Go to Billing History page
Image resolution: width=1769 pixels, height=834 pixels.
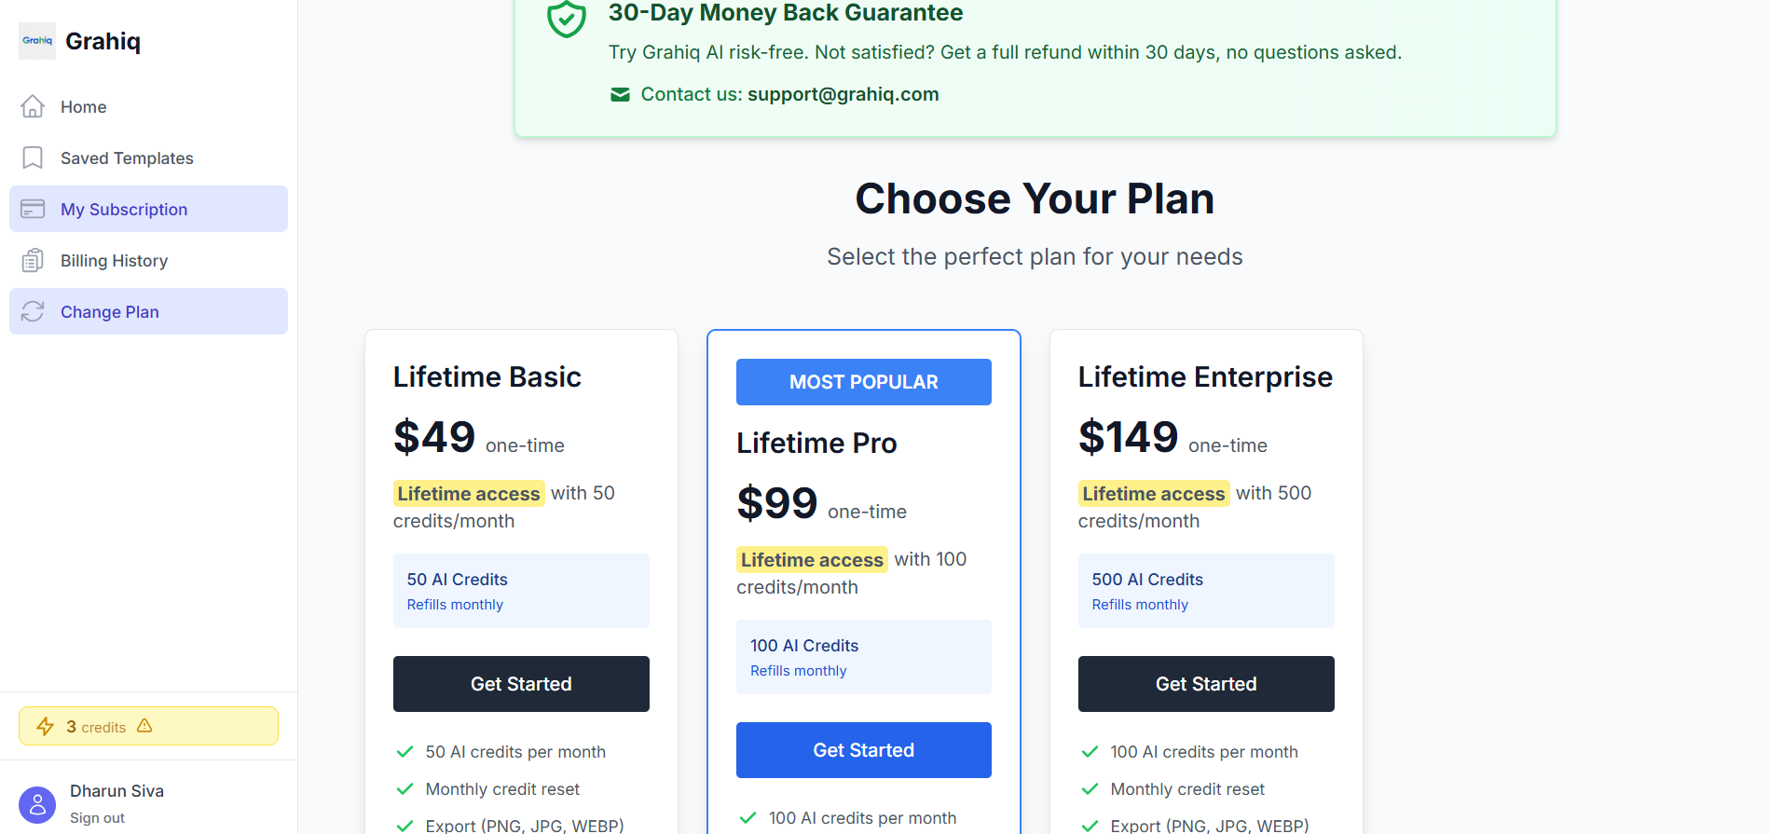point(115,261)
